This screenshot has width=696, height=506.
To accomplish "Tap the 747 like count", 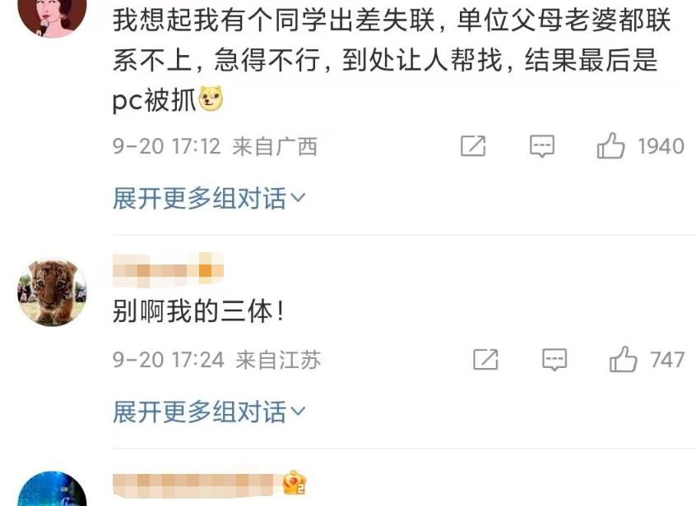I will tap(667, 360).
